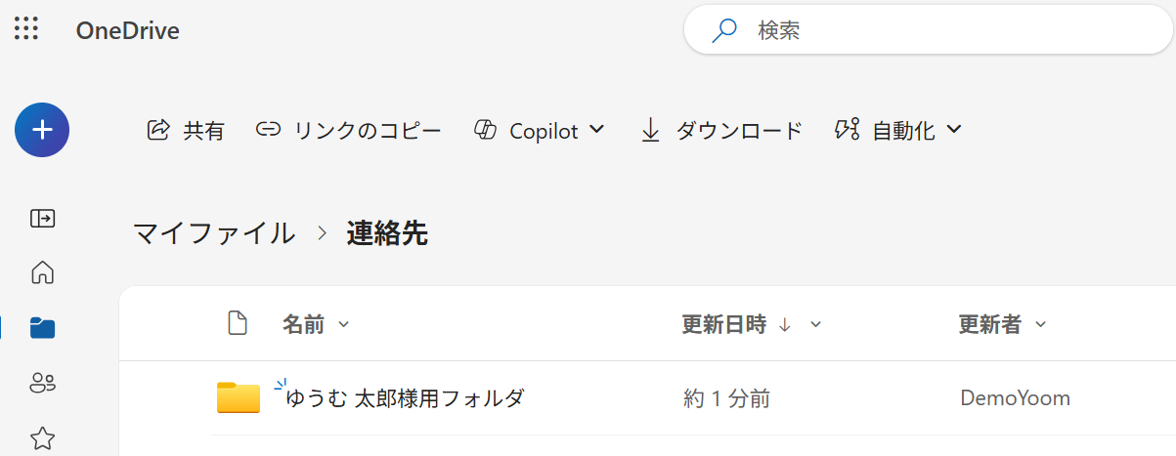Screen dimensions: 1176x456
Task: Navigate to マイファイル breadcrumb
Action: (x=214, y=233)
